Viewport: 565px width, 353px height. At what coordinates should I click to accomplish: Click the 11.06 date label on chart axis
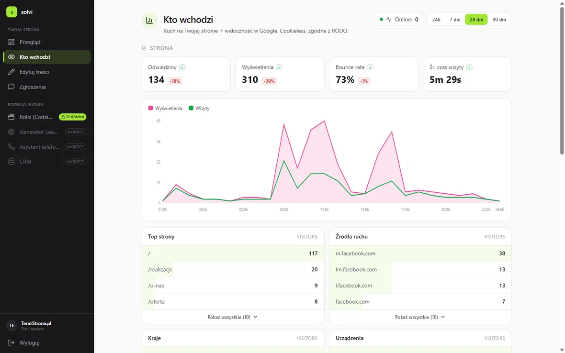[x=324, y=210]
